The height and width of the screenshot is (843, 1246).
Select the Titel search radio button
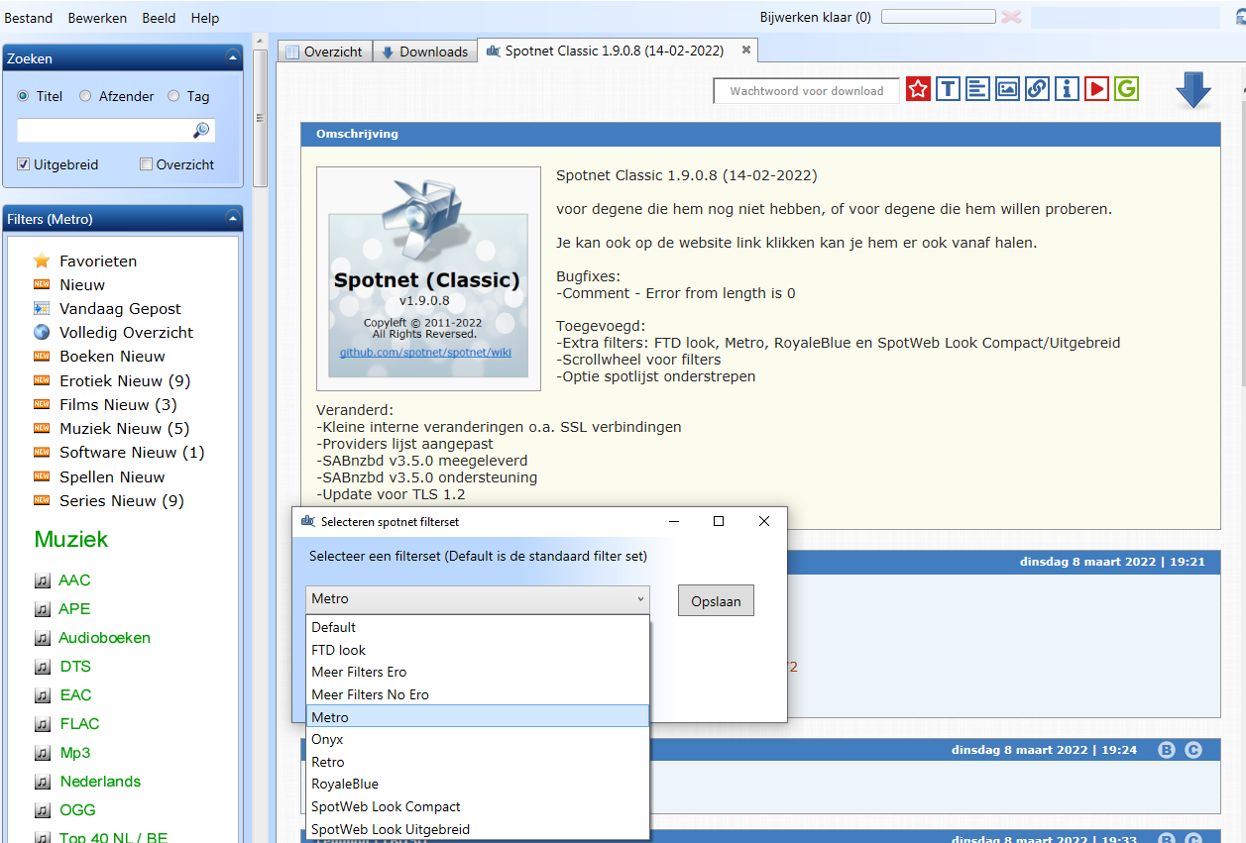tap(23, 96)
